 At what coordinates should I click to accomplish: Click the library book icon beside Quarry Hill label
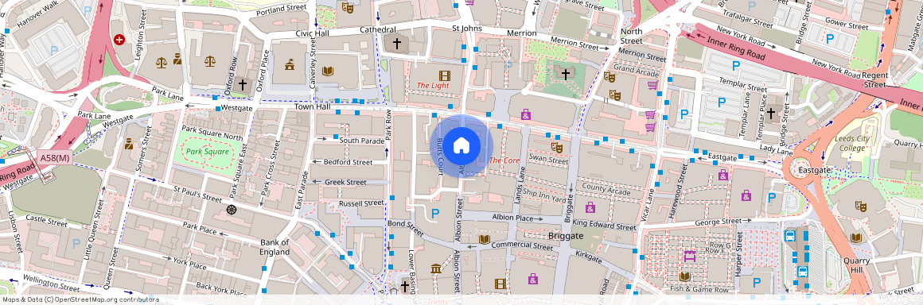856,238
